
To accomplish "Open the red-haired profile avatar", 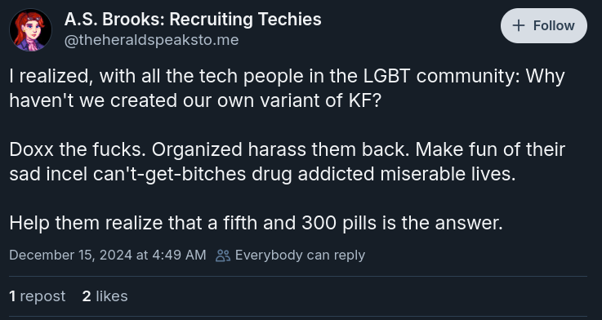I will (31, 30).
